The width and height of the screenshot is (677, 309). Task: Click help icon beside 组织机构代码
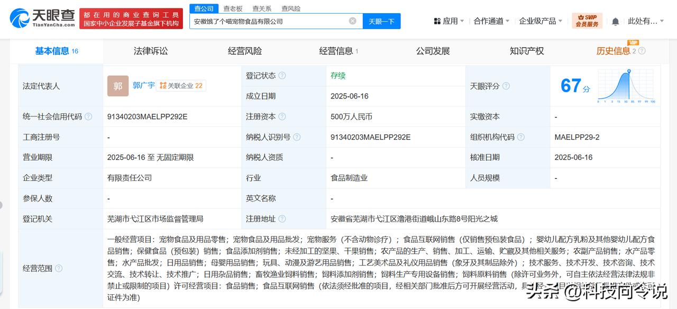(x=521, y=137)
